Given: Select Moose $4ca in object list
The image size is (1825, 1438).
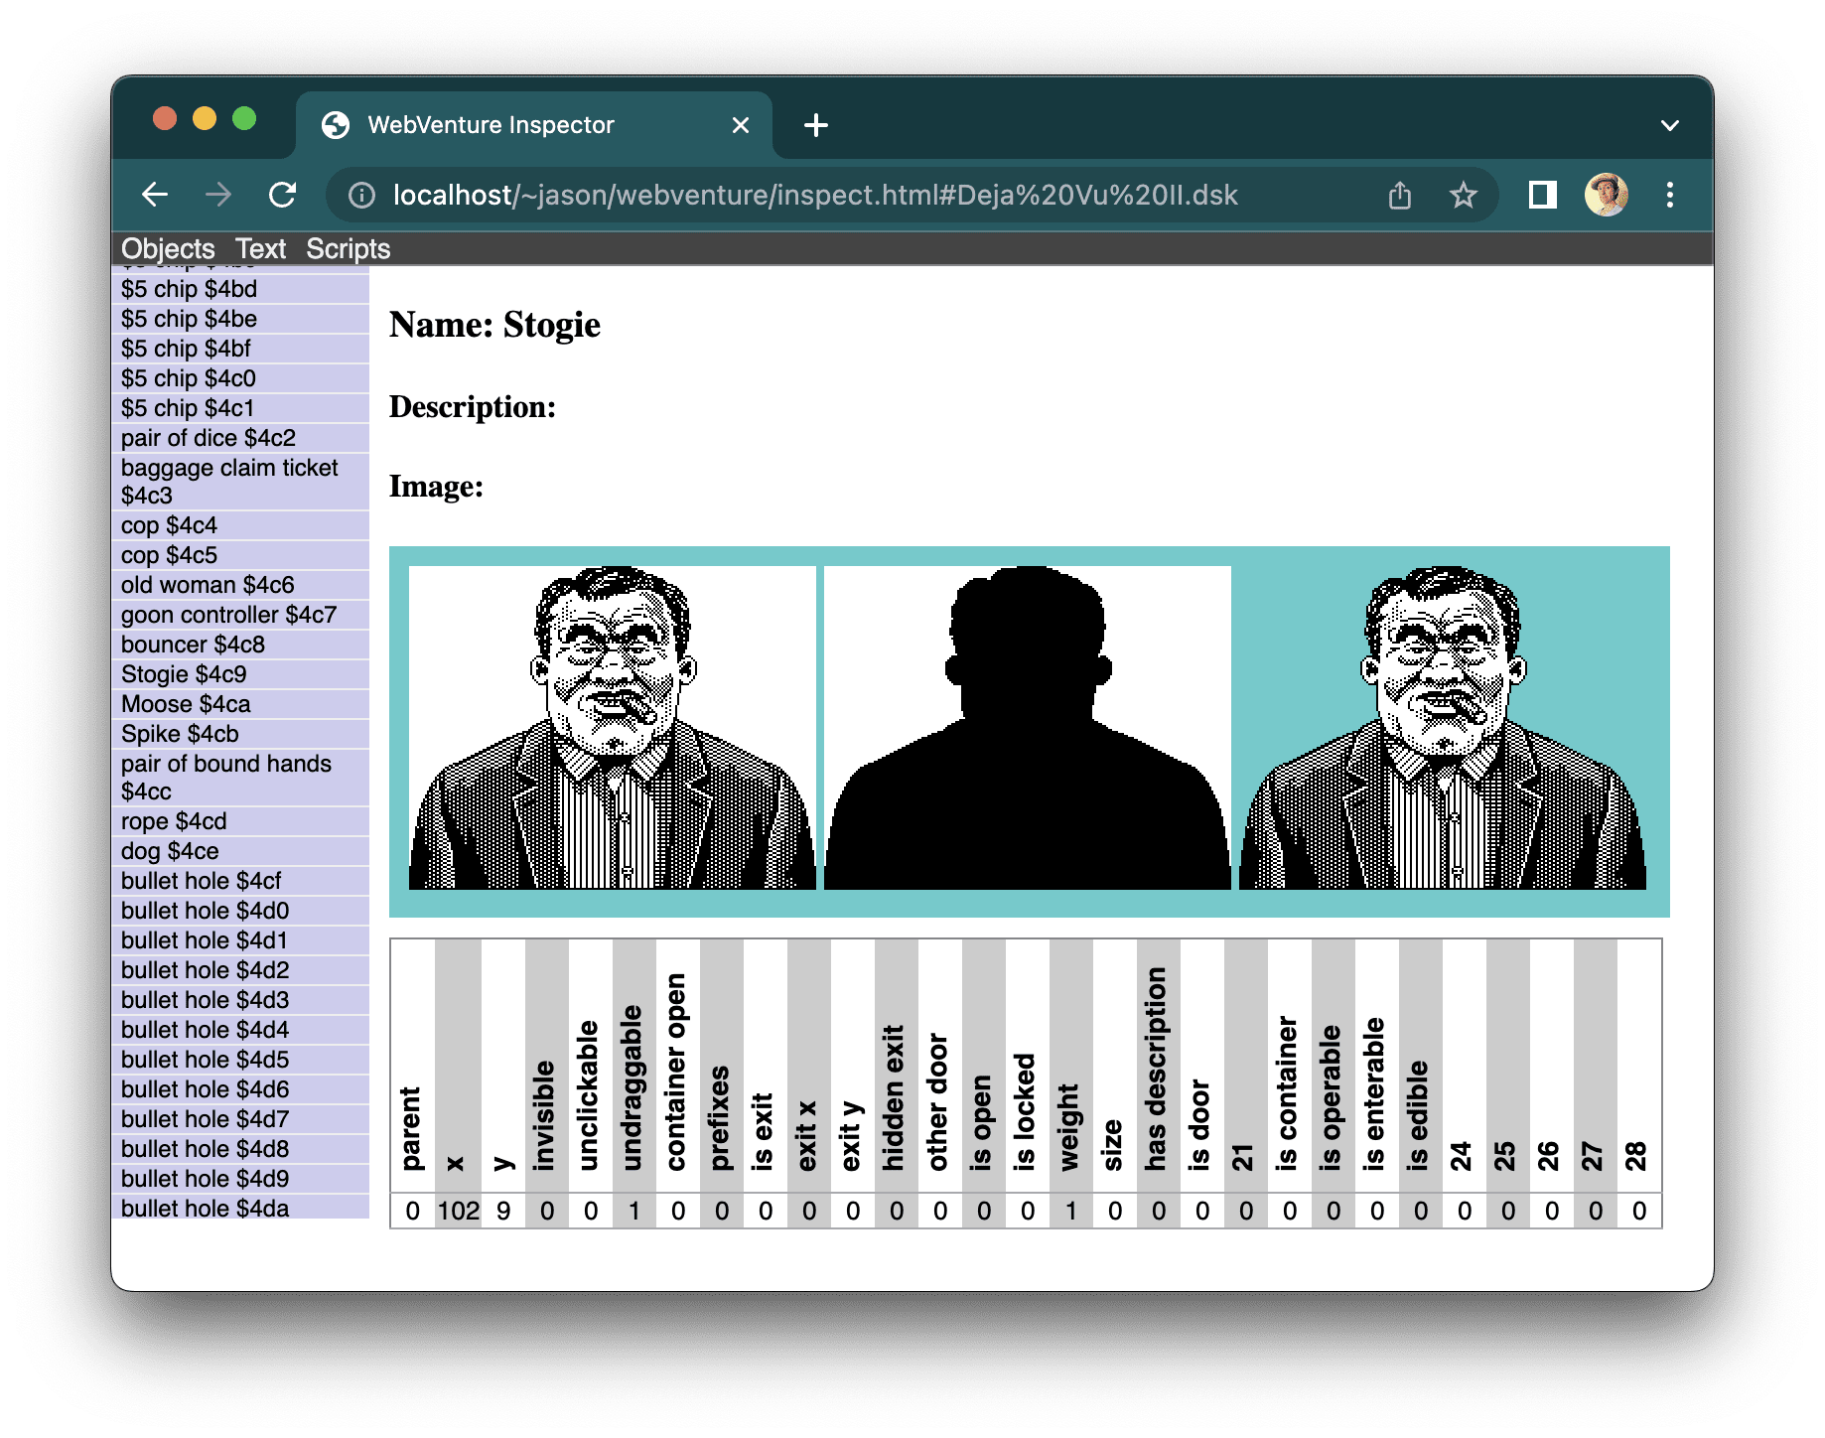Looking at the screenshot, I should click(240, 704).
